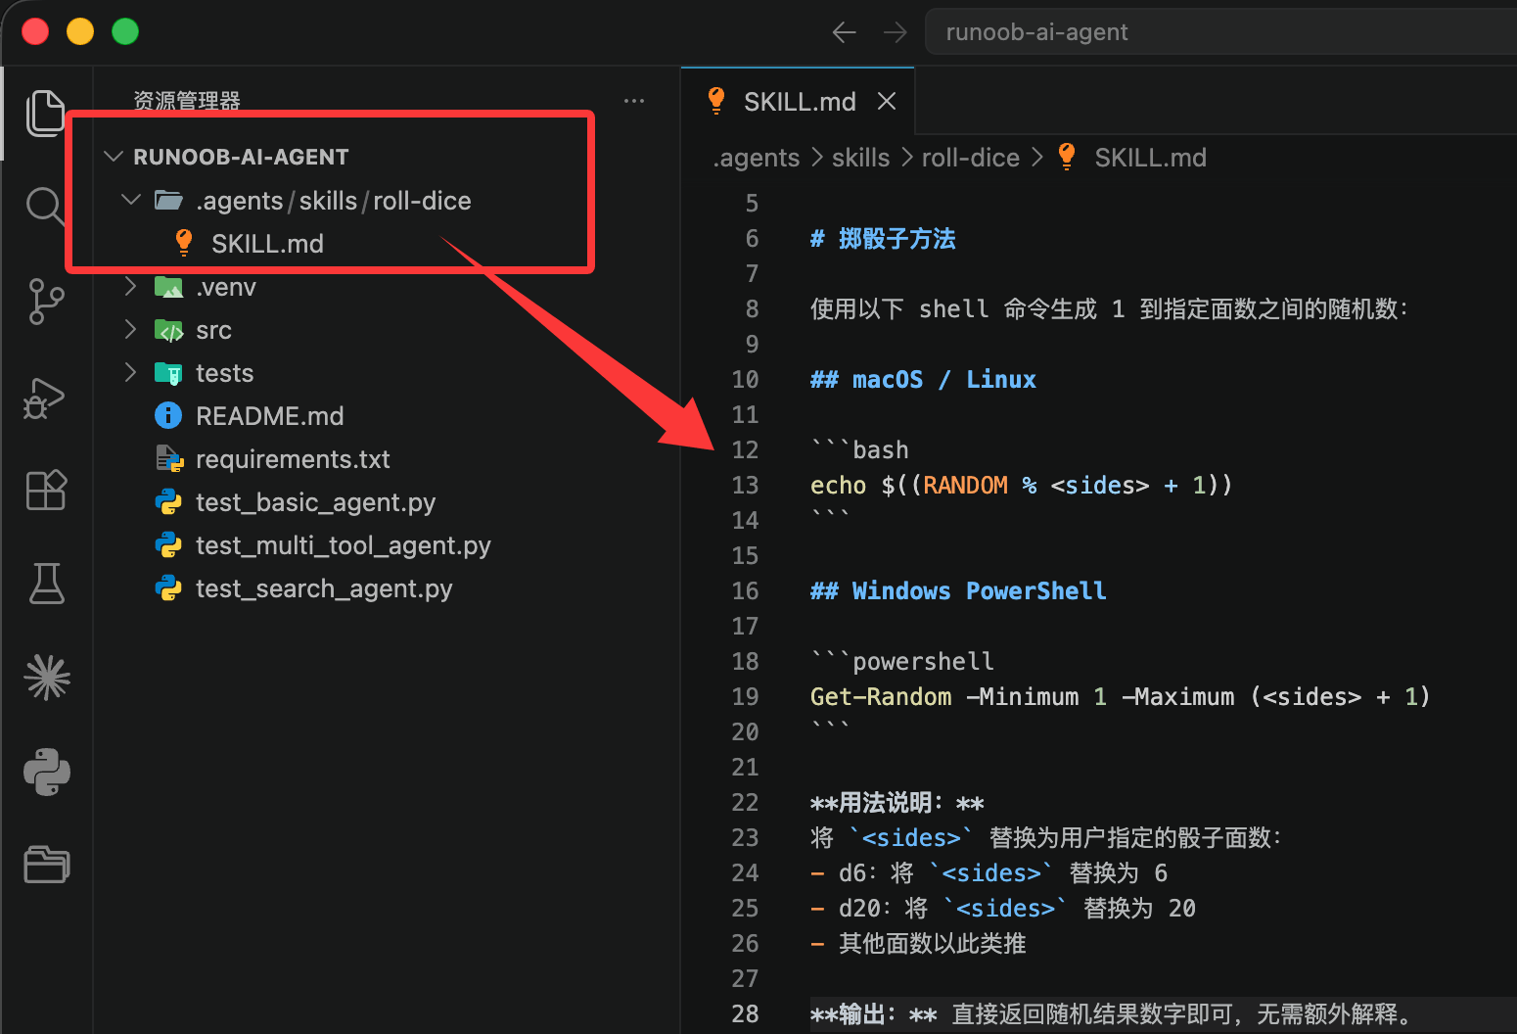This screenshot has height=1034, width=1517.
Task: Click line number 13 in the gutter
Action: [x=745, y=486]
